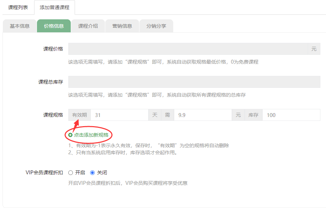Click the 课程价格 label
Viewport: 326px width, 208px height.
[x=53, y=49]
